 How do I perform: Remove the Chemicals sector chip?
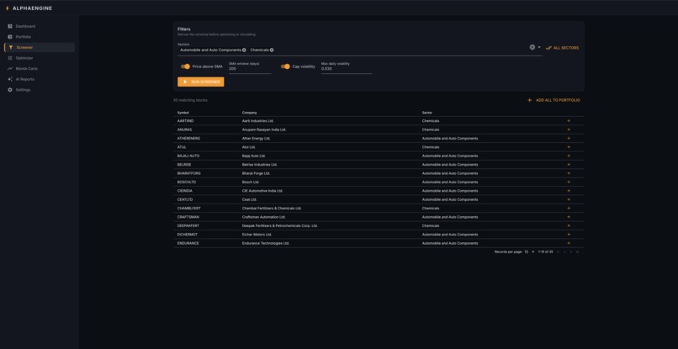[x=272, y=50]
